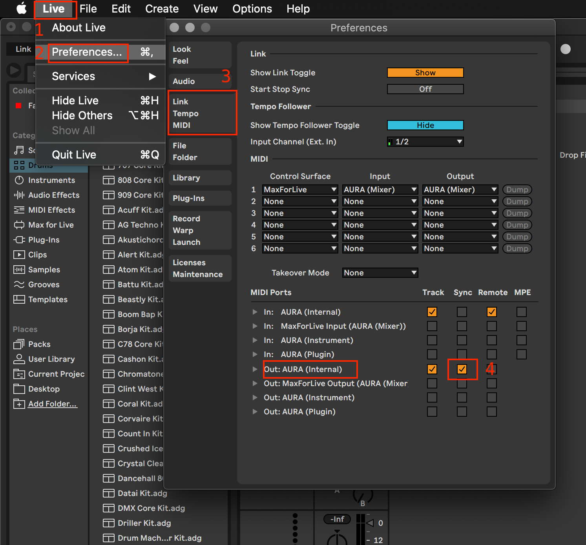Select the Plug-Ins browser icon

pos(19,240)
